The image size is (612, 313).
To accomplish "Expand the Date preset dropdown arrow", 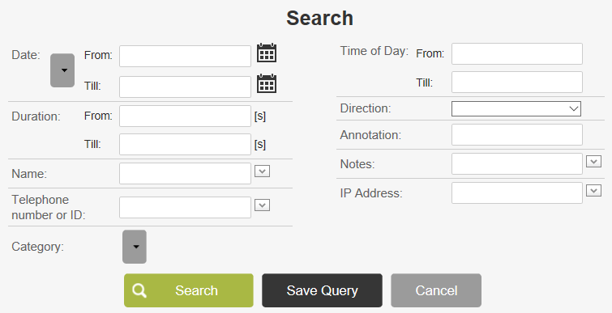I will [x=62, y=70].
